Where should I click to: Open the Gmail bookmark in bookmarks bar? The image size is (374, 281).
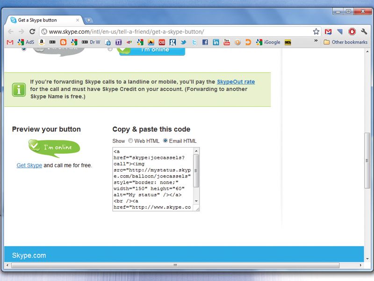10,42
